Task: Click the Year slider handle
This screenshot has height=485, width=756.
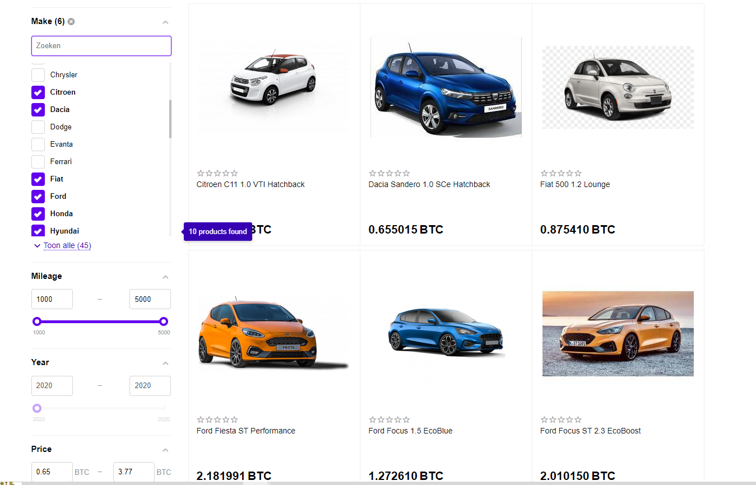Action: [37, 408]
